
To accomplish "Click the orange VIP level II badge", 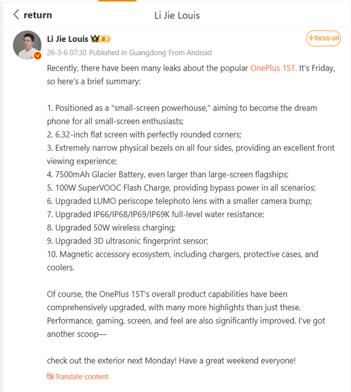I will pyautogui.click(x=103, y=38).
